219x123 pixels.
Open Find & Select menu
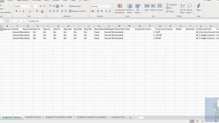tap(189, 9)
